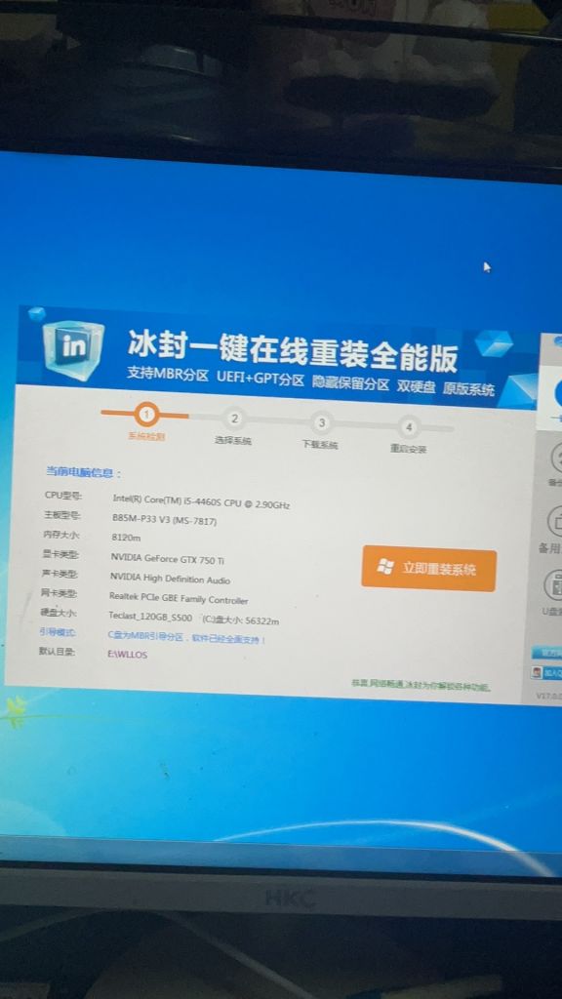The image size is (562, 999).
Task: Click the QQ group join button in sidebar
Action: click(x=546, y=673)
